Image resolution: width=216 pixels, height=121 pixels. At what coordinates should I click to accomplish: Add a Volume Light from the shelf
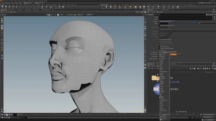125,7
